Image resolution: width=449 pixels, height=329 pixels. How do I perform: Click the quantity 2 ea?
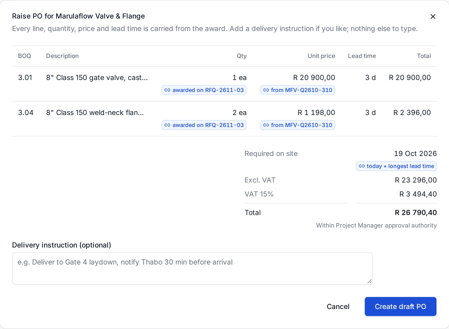coord(239,113)
